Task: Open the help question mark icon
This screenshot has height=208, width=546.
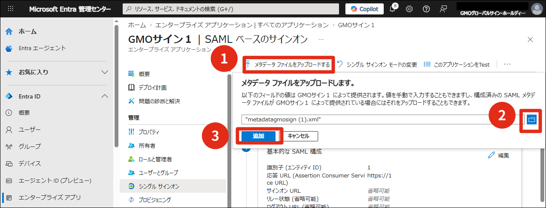Action: pyautogui.click(x=426, y=9)
